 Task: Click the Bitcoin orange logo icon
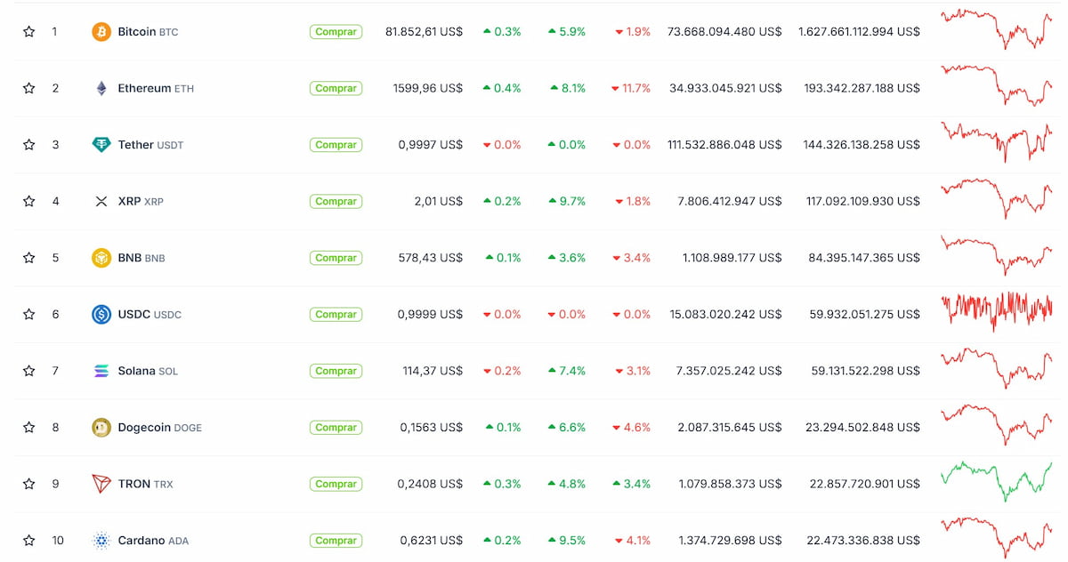point(101,32)
